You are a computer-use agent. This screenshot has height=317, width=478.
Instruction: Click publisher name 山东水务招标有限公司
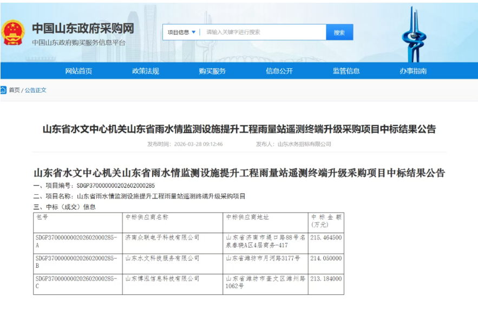coord(304,144)
